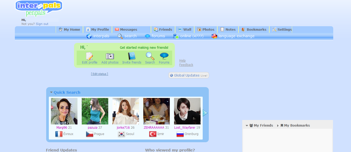Viewport: 351px width, 152px height.
Task: Click the magnifying glass Search icon in green box
Action: coord(150,56)
